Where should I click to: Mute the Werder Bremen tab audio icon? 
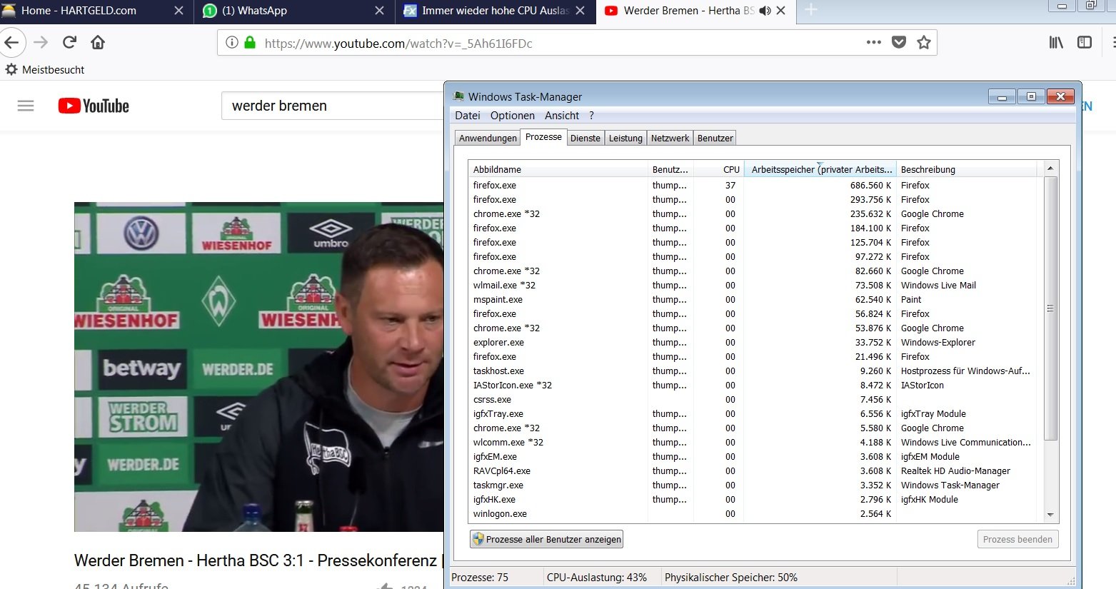pyautogui.click(x=765, y=11)
